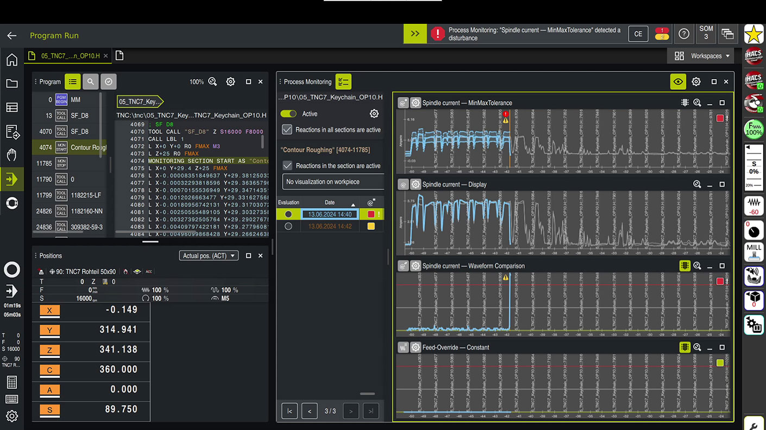Open the file manager folder icon
The width and height of the screenshot is (766, 430).
click(11, 84)
